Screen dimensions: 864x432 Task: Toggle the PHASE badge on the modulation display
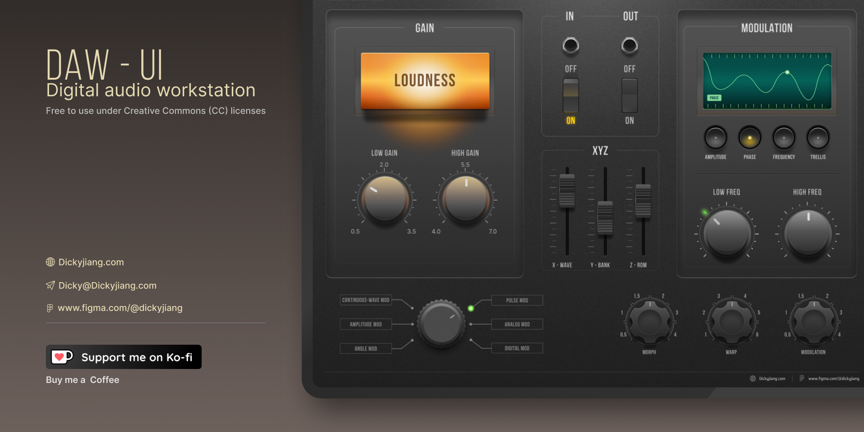point(715,97)
